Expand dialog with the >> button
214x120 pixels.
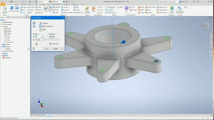point(62,49)
